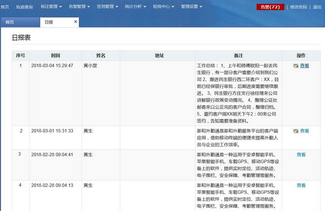
Task: Click 查看 for the 09:04:41 report
Action: click(301, 155)
